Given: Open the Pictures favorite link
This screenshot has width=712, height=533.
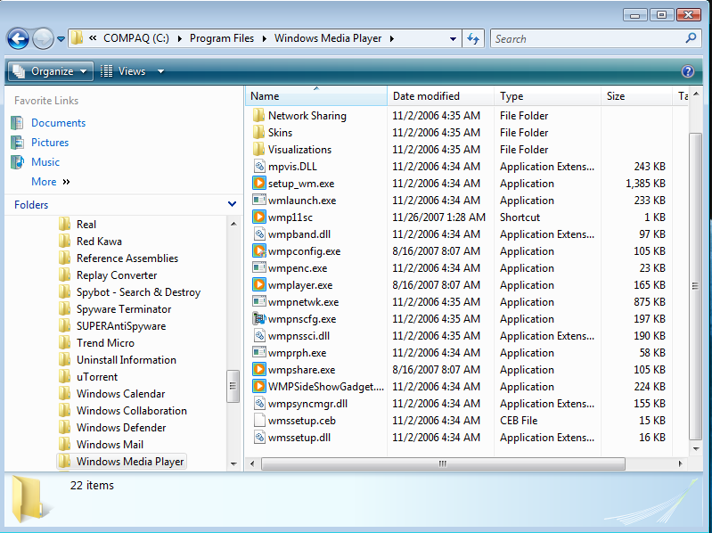Looking at the screenshot, I should 50,142.
